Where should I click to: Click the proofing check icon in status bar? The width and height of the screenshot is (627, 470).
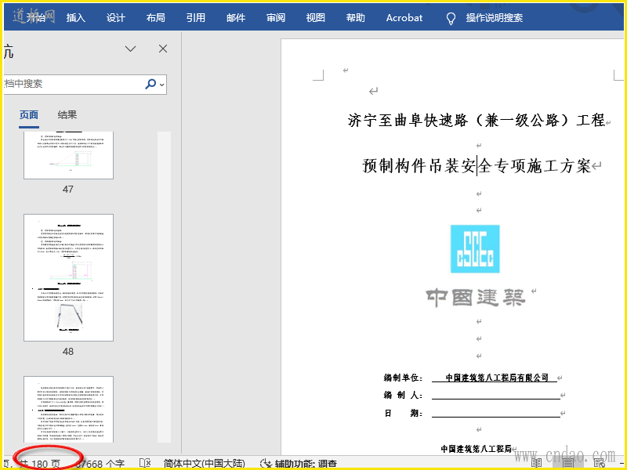(x=145, y=464)
